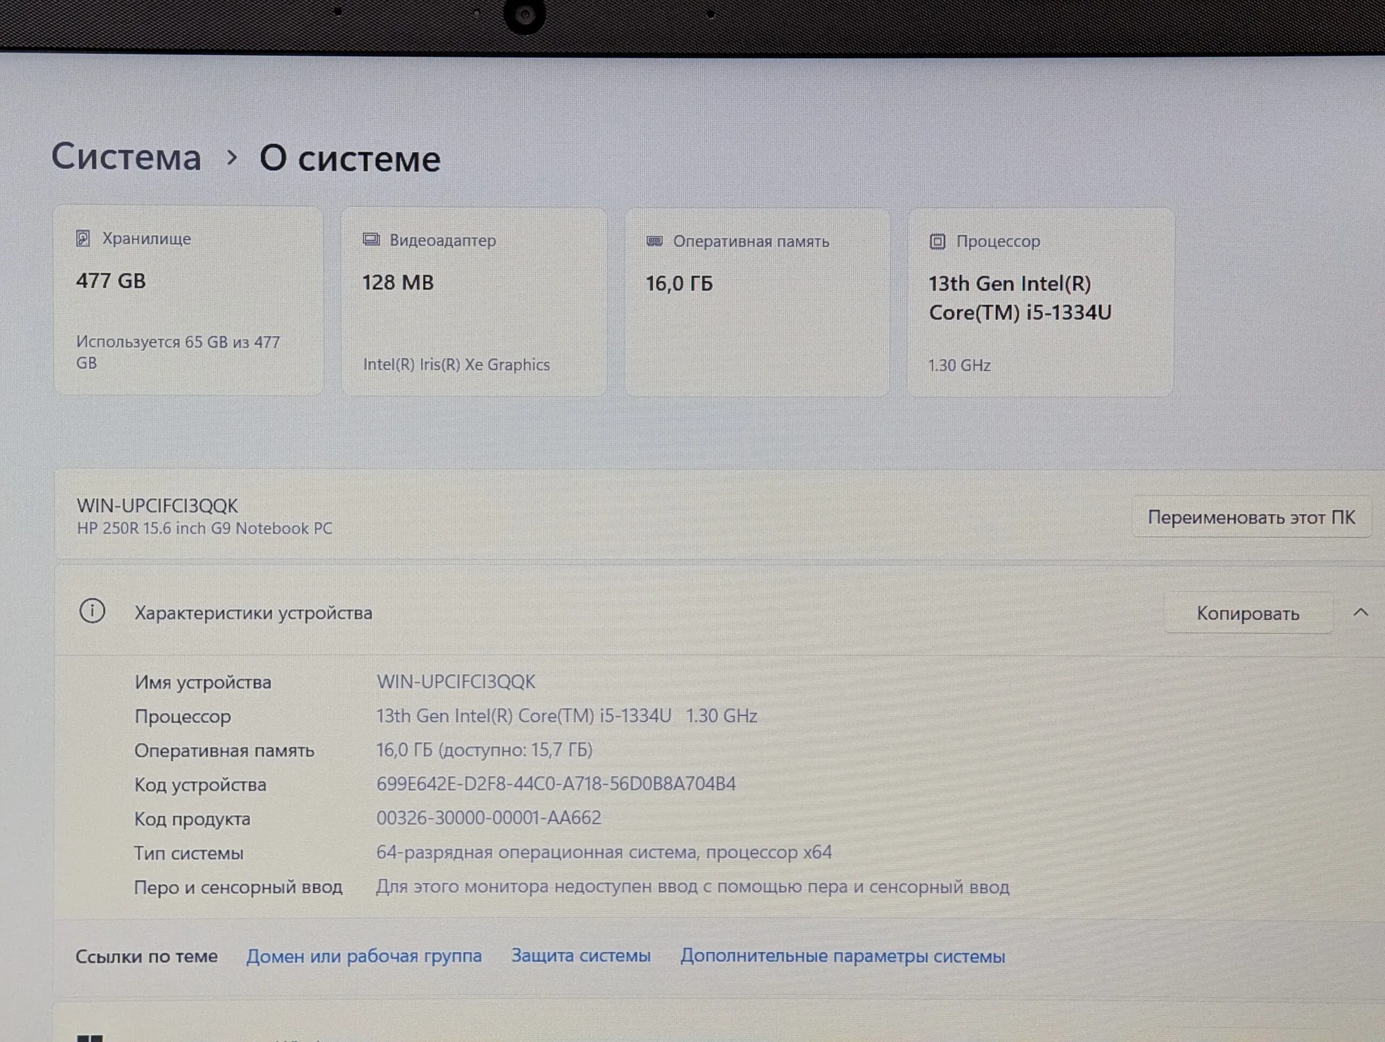
Task: Open the Защита системы link
Action: pyautogui.click(x=581, y=956)
